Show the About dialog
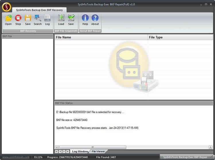Screen dimensions: 215x160 [x=95, y=20]
